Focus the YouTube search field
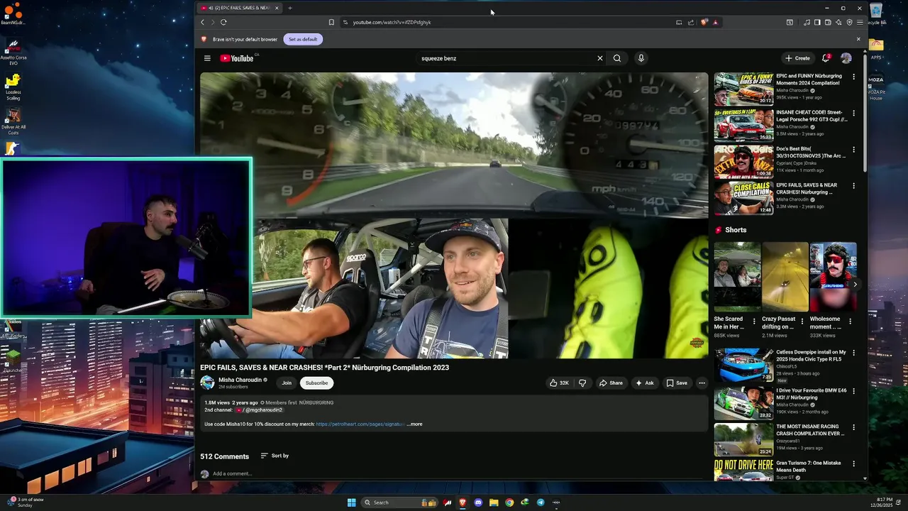Viewport: 908px width, 511px height. 507,58
